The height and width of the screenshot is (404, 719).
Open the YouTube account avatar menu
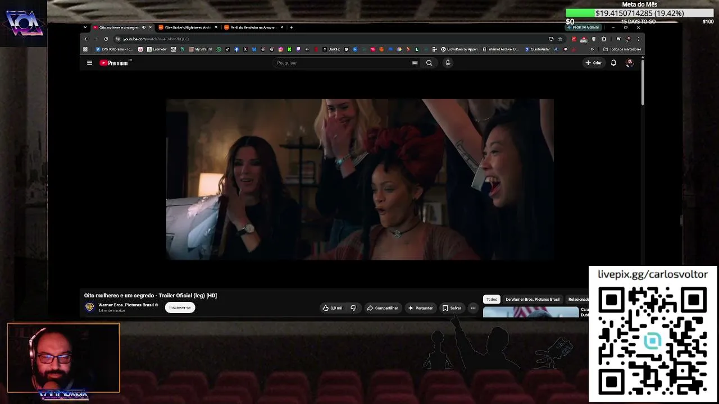pos(630,63)
